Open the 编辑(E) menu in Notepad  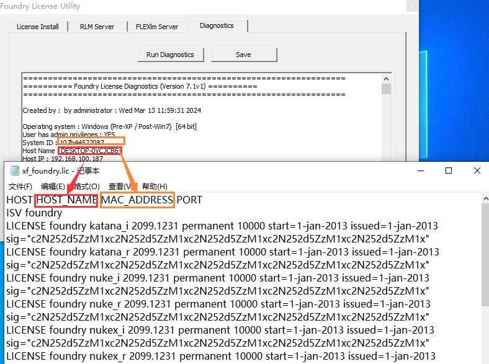click(x=53, y=186)
